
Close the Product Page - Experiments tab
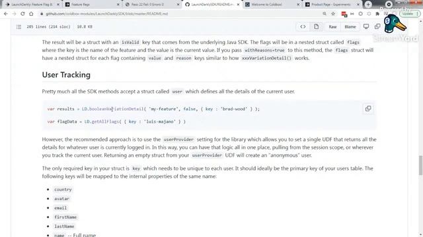(358, 5)
